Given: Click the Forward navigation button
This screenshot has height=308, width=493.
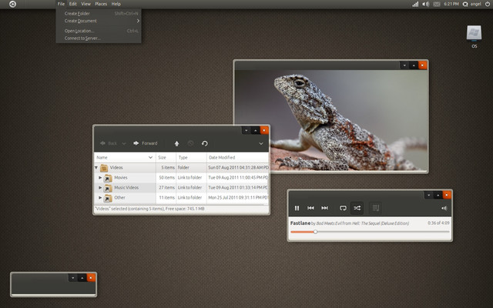Looking at the screenshot, I should pos(146,143).
